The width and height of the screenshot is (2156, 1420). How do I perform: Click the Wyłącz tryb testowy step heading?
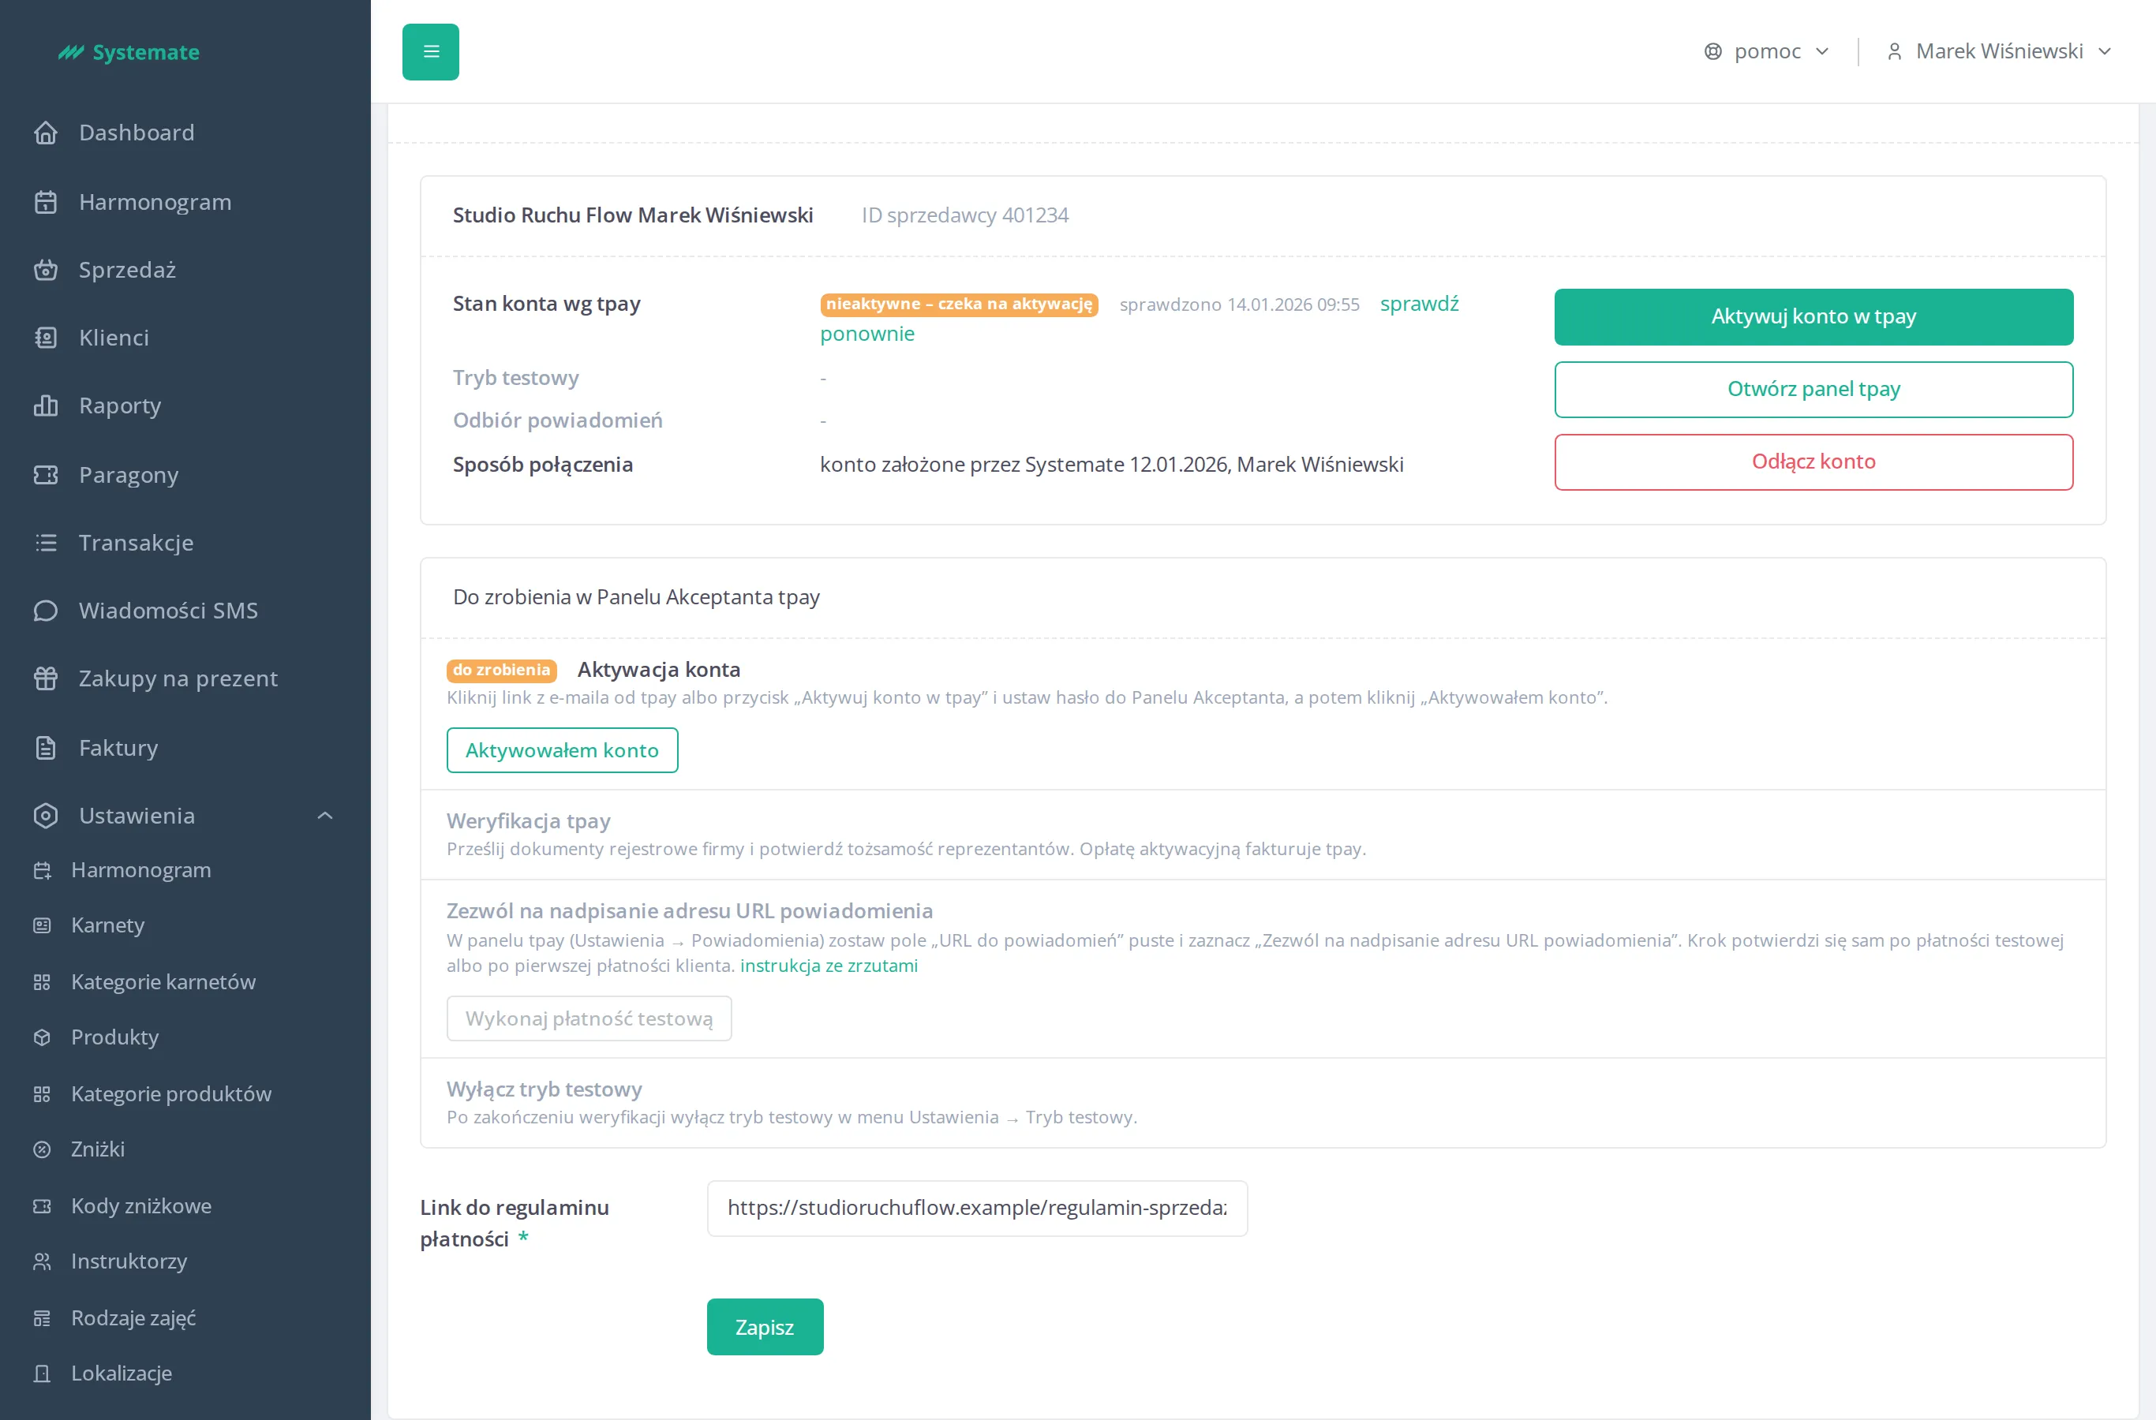tap(544, 1089)
